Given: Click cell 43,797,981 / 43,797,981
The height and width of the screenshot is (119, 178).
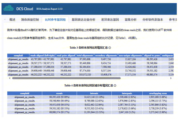Looking at the screenshot, I should pos(43,59).
